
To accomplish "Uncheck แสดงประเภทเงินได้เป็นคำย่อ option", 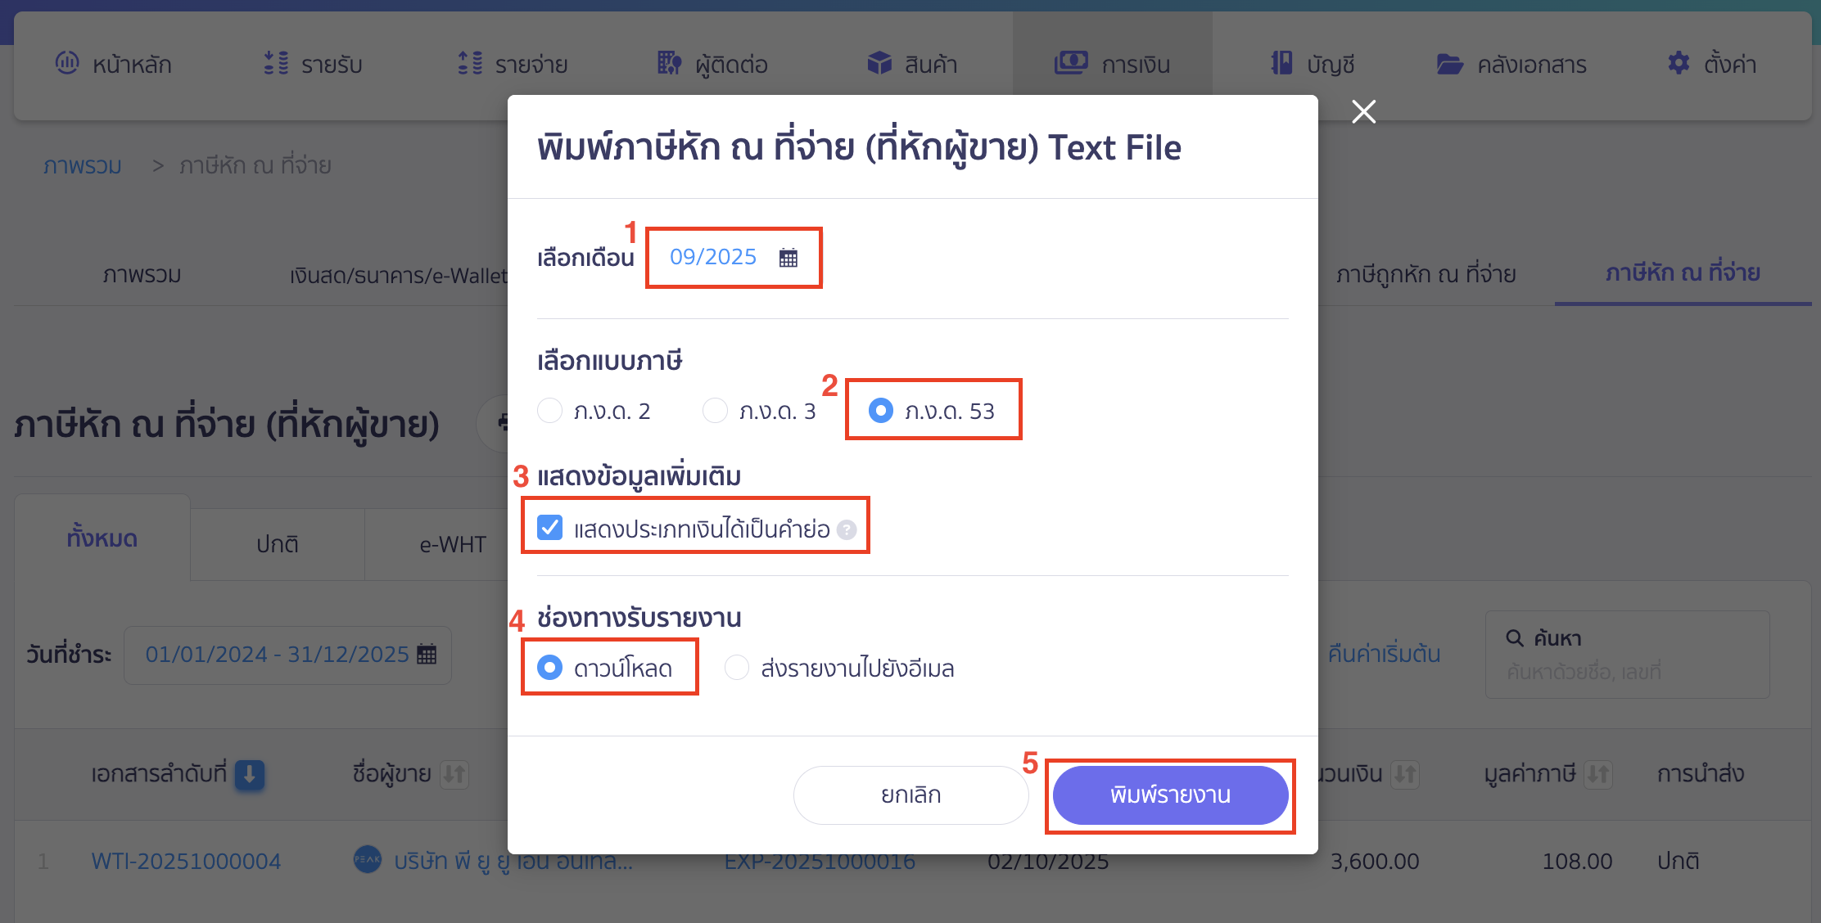I will 549,528.
